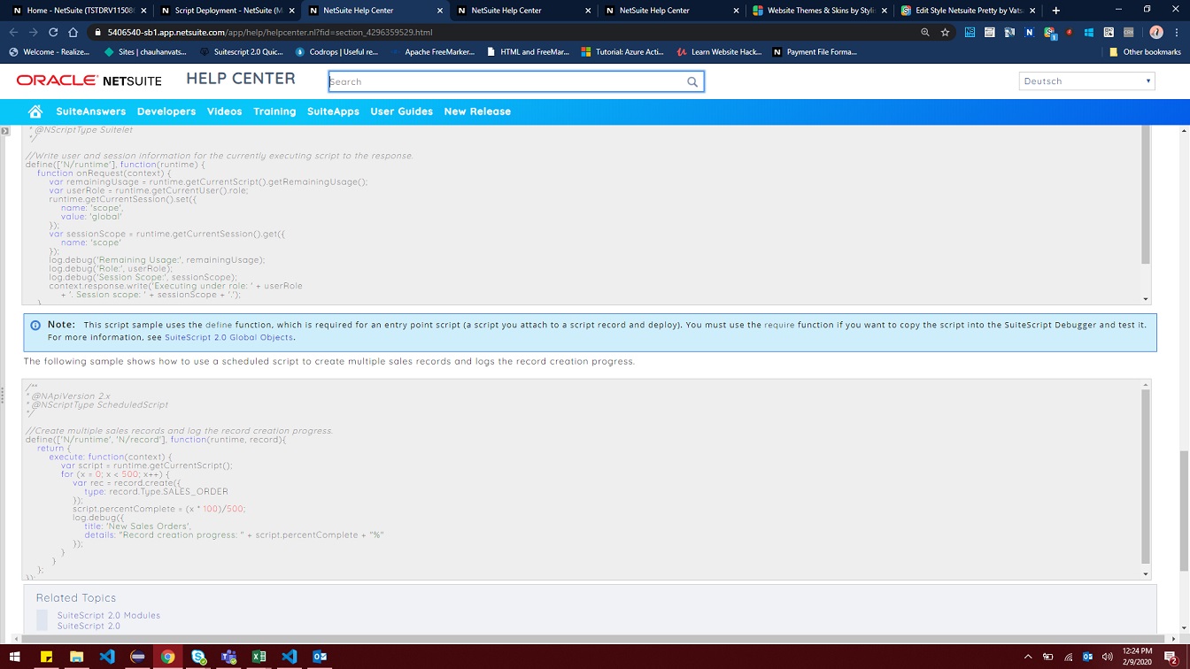Open Microsoft Teams from the taskbar
Image resolution: width=1190 pixels, height=669 pixels.
click(x=228, y=657)
